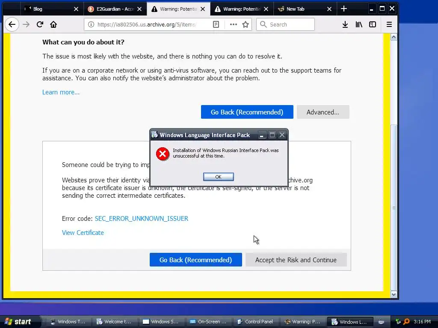Open a new tab with plus button
Viewport: 438px width, 328px height.
(344, 9)
